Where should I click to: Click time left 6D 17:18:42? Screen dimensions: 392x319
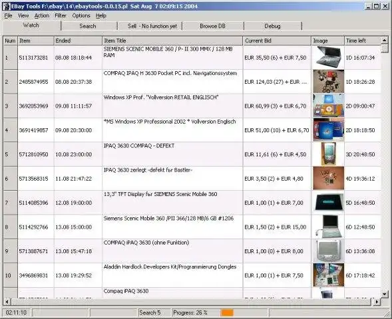pos(360,275)
